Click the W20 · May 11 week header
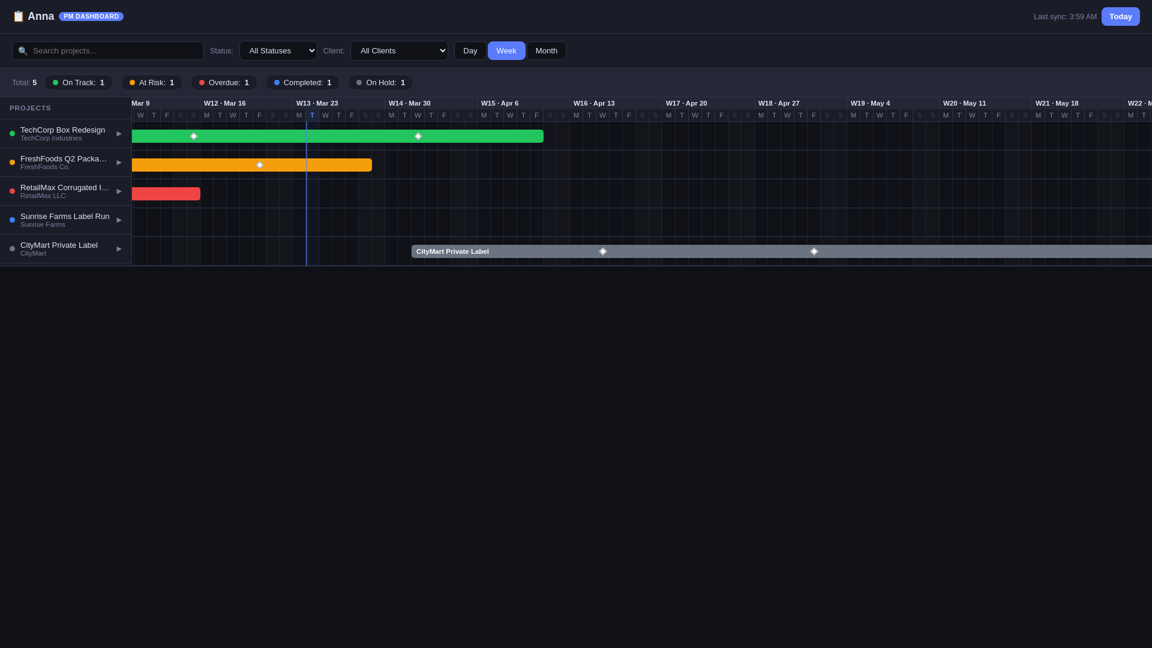The width and height of the screenshot is (1152, 648). [x=986, y=103]
